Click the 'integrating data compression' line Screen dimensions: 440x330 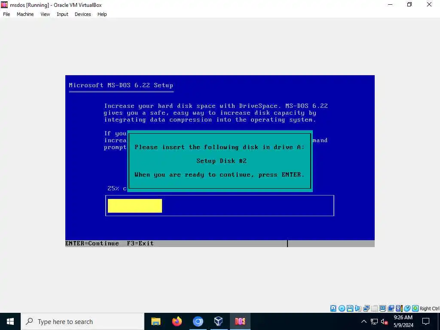pos(210,119)
